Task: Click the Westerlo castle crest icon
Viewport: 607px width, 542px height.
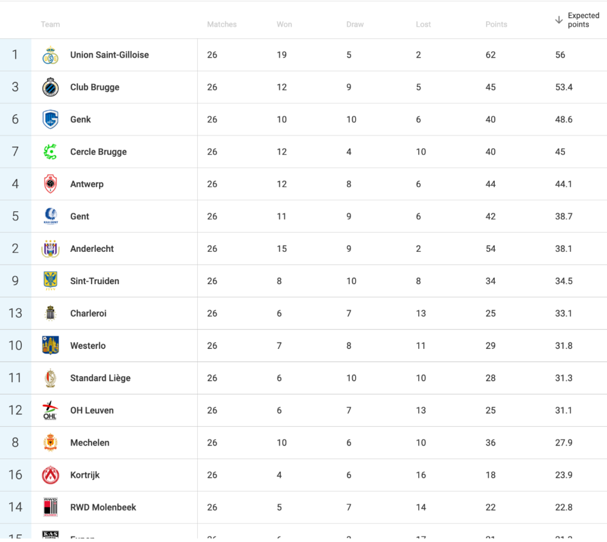Action: point(50,345)
